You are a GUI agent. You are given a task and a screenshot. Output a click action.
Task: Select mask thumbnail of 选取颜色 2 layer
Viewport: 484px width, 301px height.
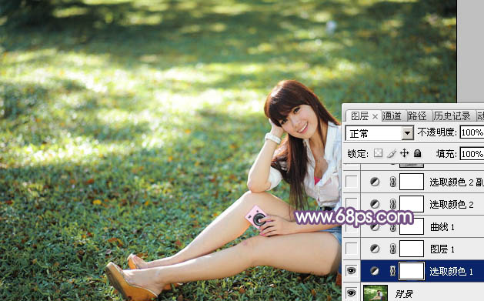pos(412,204)
